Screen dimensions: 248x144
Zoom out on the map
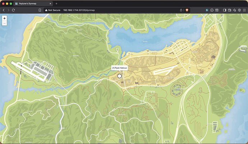coord(4,23)
